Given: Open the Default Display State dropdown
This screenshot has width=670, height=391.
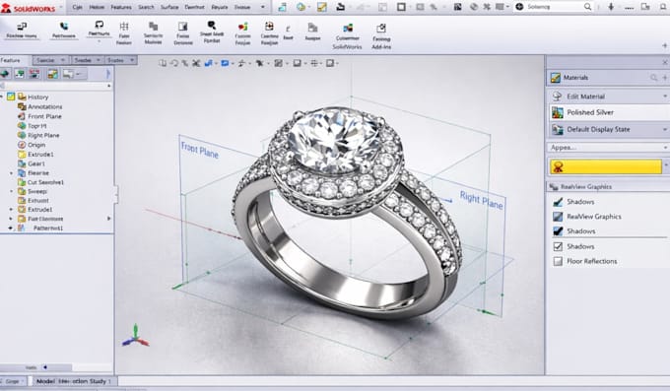Looking at the screenshot, I should coord(665,129).
